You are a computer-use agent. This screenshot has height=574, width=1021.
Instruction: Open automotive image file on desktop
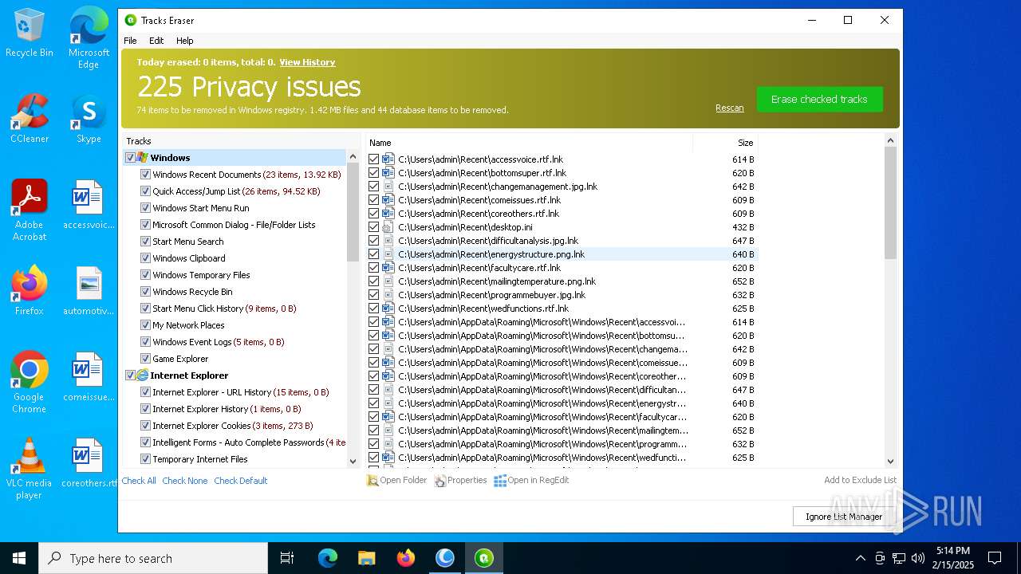click(x=89, y=291)
